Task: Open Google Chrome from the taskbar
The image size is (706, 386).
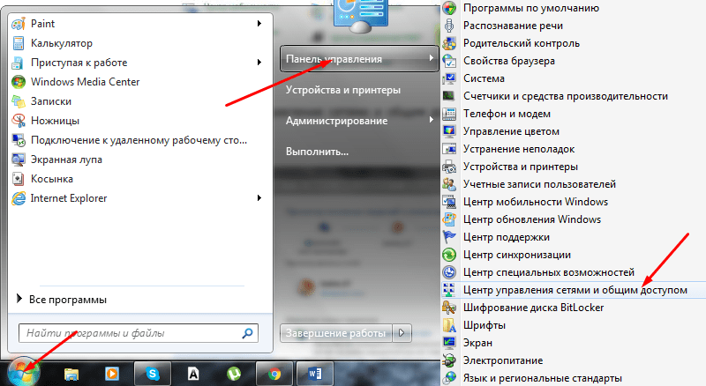Action: (274, 374)
